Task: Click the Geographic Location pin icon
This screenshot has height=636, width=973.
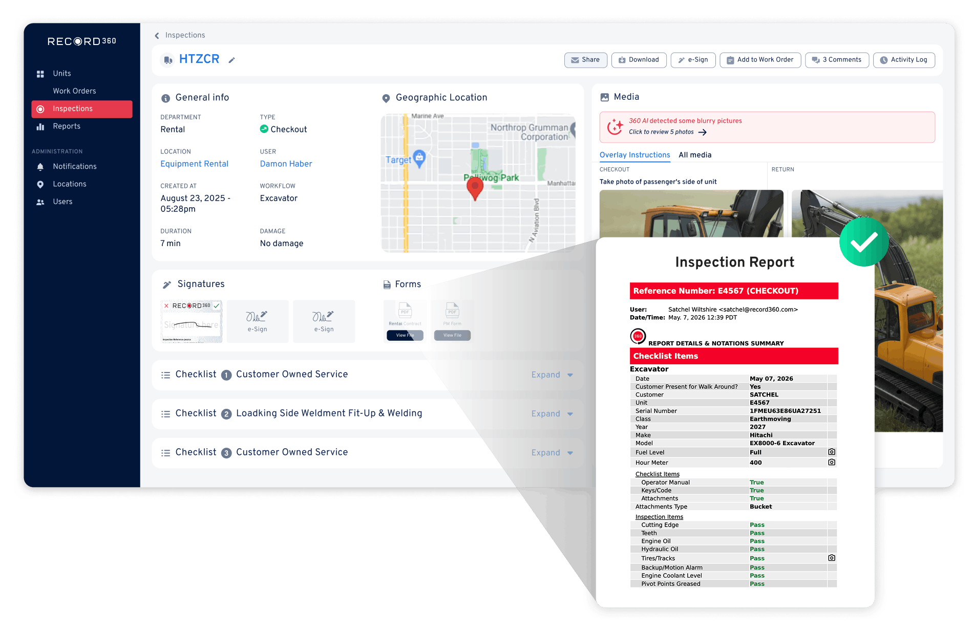Action: tap(386, 98)
